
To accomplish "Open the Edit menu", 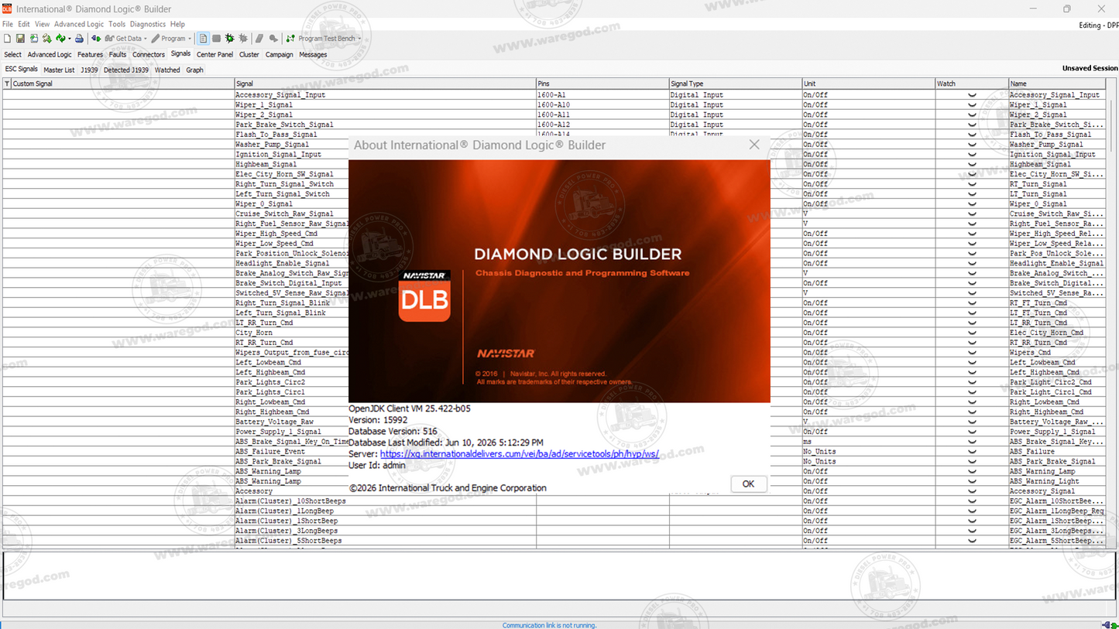I will point(24,24).
